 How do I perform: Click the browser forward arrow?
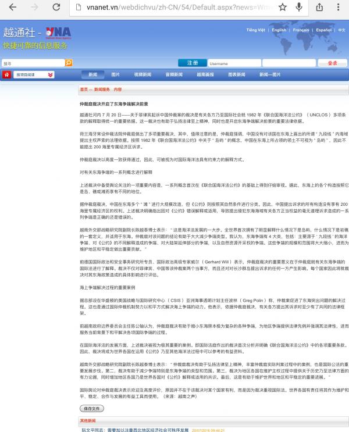(x=35, y=8)
